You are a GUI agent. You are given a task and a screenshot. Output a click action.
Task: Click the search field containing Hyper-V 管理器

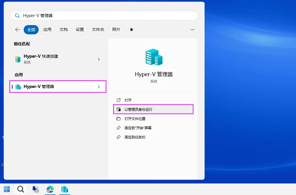click(x=104, y=16)
